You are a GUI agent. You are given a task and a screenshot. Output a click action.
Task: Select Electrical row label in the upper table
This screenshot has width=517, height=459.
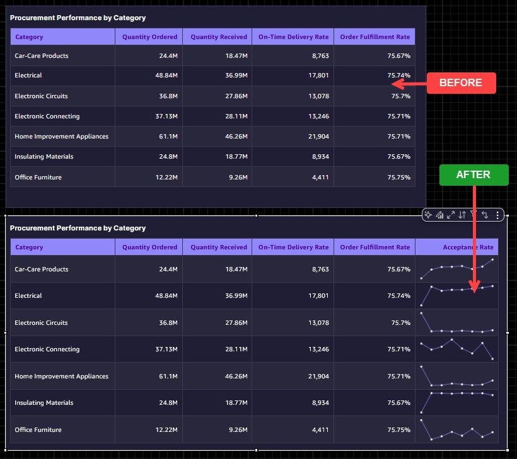[x=28, y=76]
